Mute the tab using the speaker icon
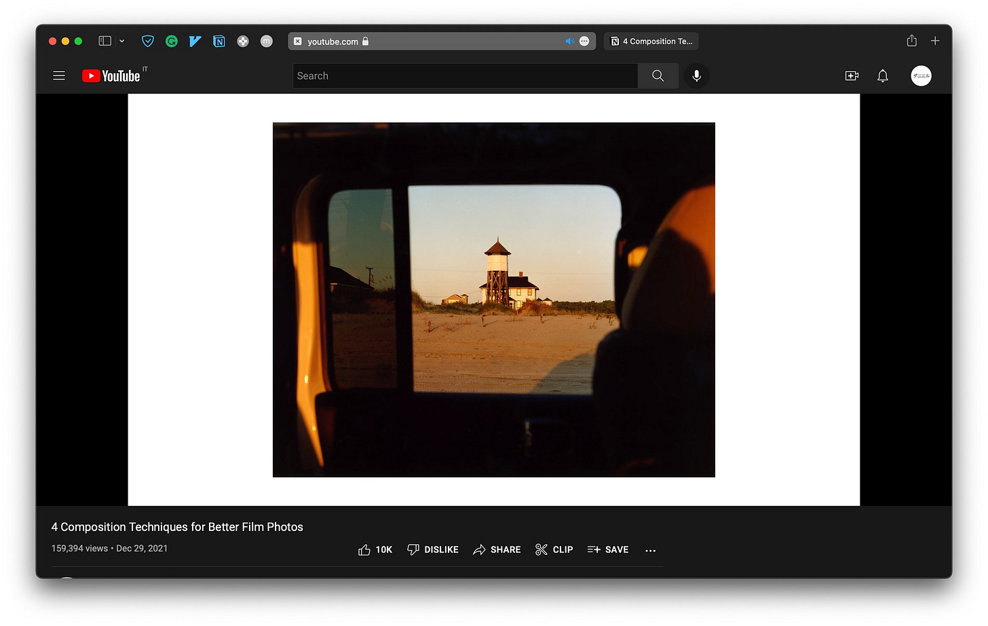Image resolution: width=988 pixels, height=626 pixels. [x=569, y=41]
